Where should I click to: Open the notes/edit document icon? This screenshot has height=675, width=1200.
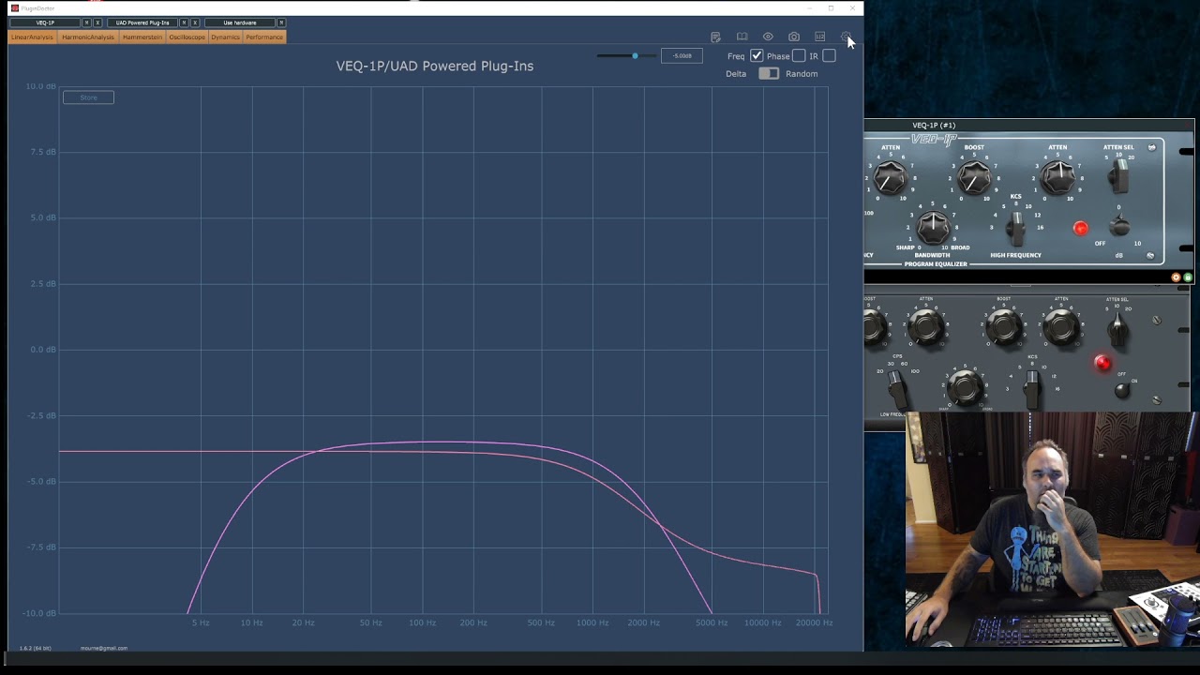[x=715, y=37]
